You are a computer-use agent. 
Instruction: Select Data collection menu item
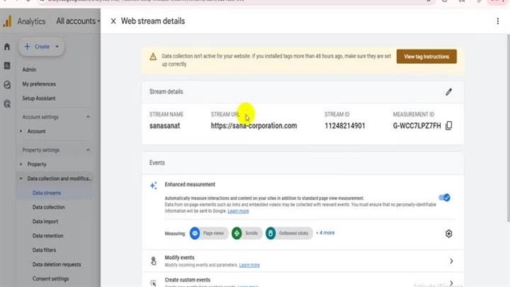(49, 207)
